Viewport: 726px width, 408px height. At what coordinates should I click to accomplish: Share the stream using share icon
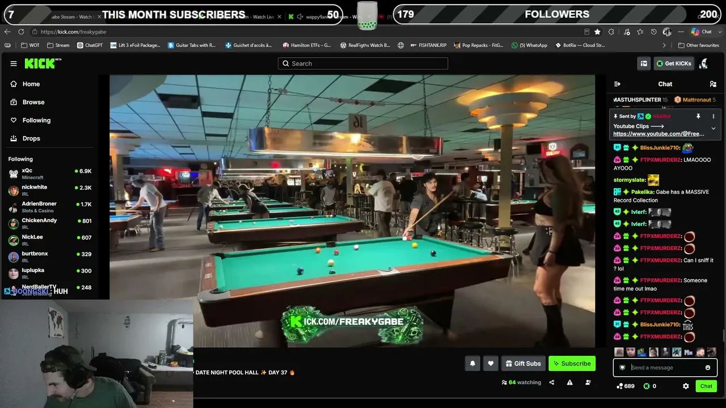(551, 382)
